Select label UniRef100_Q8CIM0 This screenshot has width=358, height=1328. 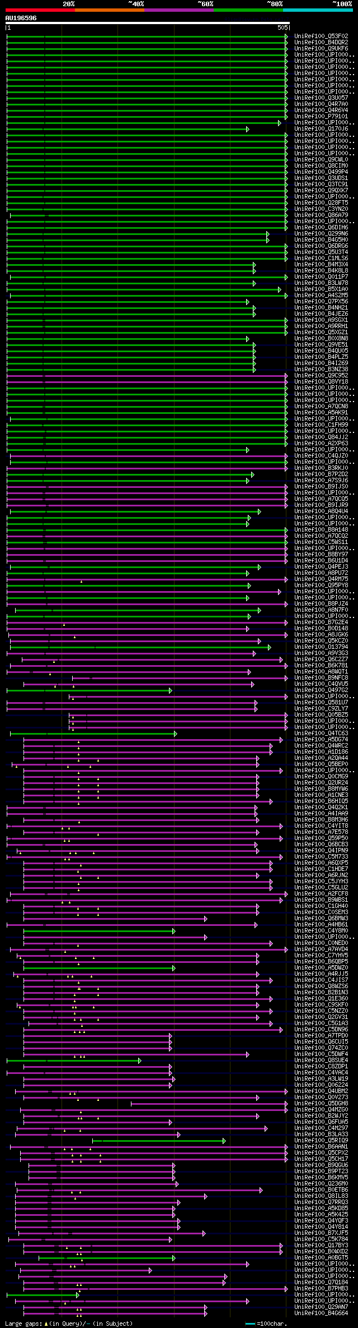click(x=321, y=166)
